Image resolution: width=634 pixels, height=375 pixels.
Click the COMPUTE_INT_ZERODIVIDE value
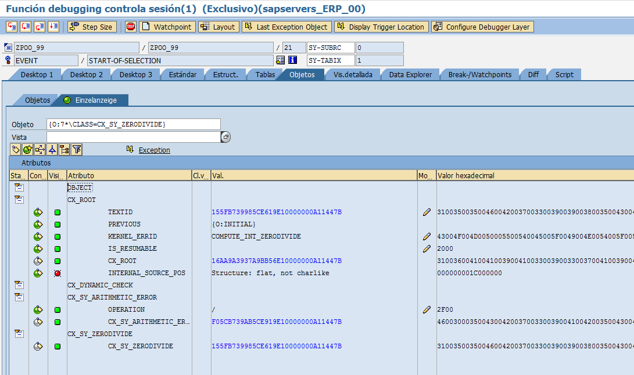coord(256,236)
